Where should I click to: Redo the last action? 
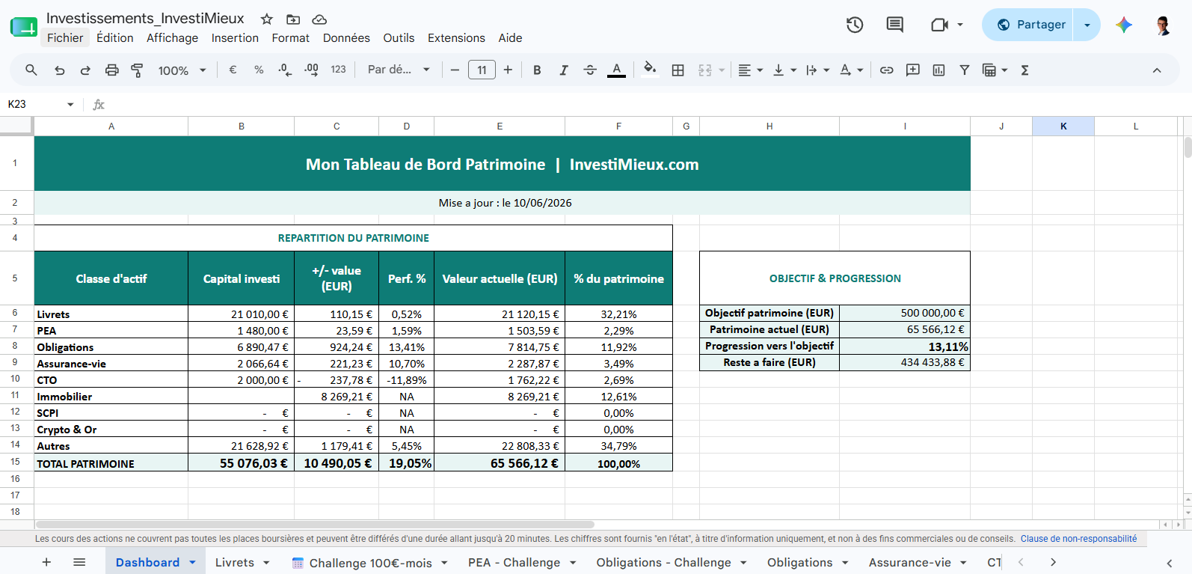85,70
